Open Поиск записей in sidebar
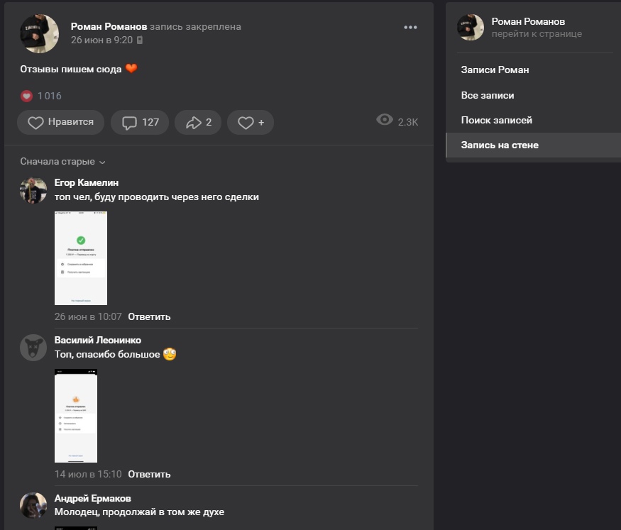Viewport: 621px width, 530px height. tap(496, 120)
